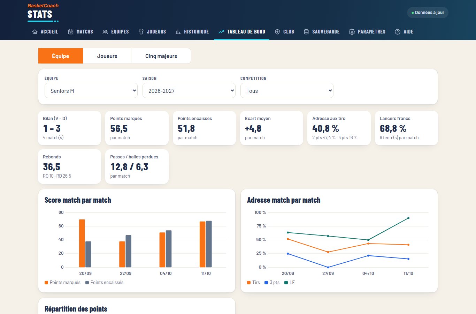Click the Paramètres gear icon
The width and height of the screenshot is (476, 314).
pos(352,32)
